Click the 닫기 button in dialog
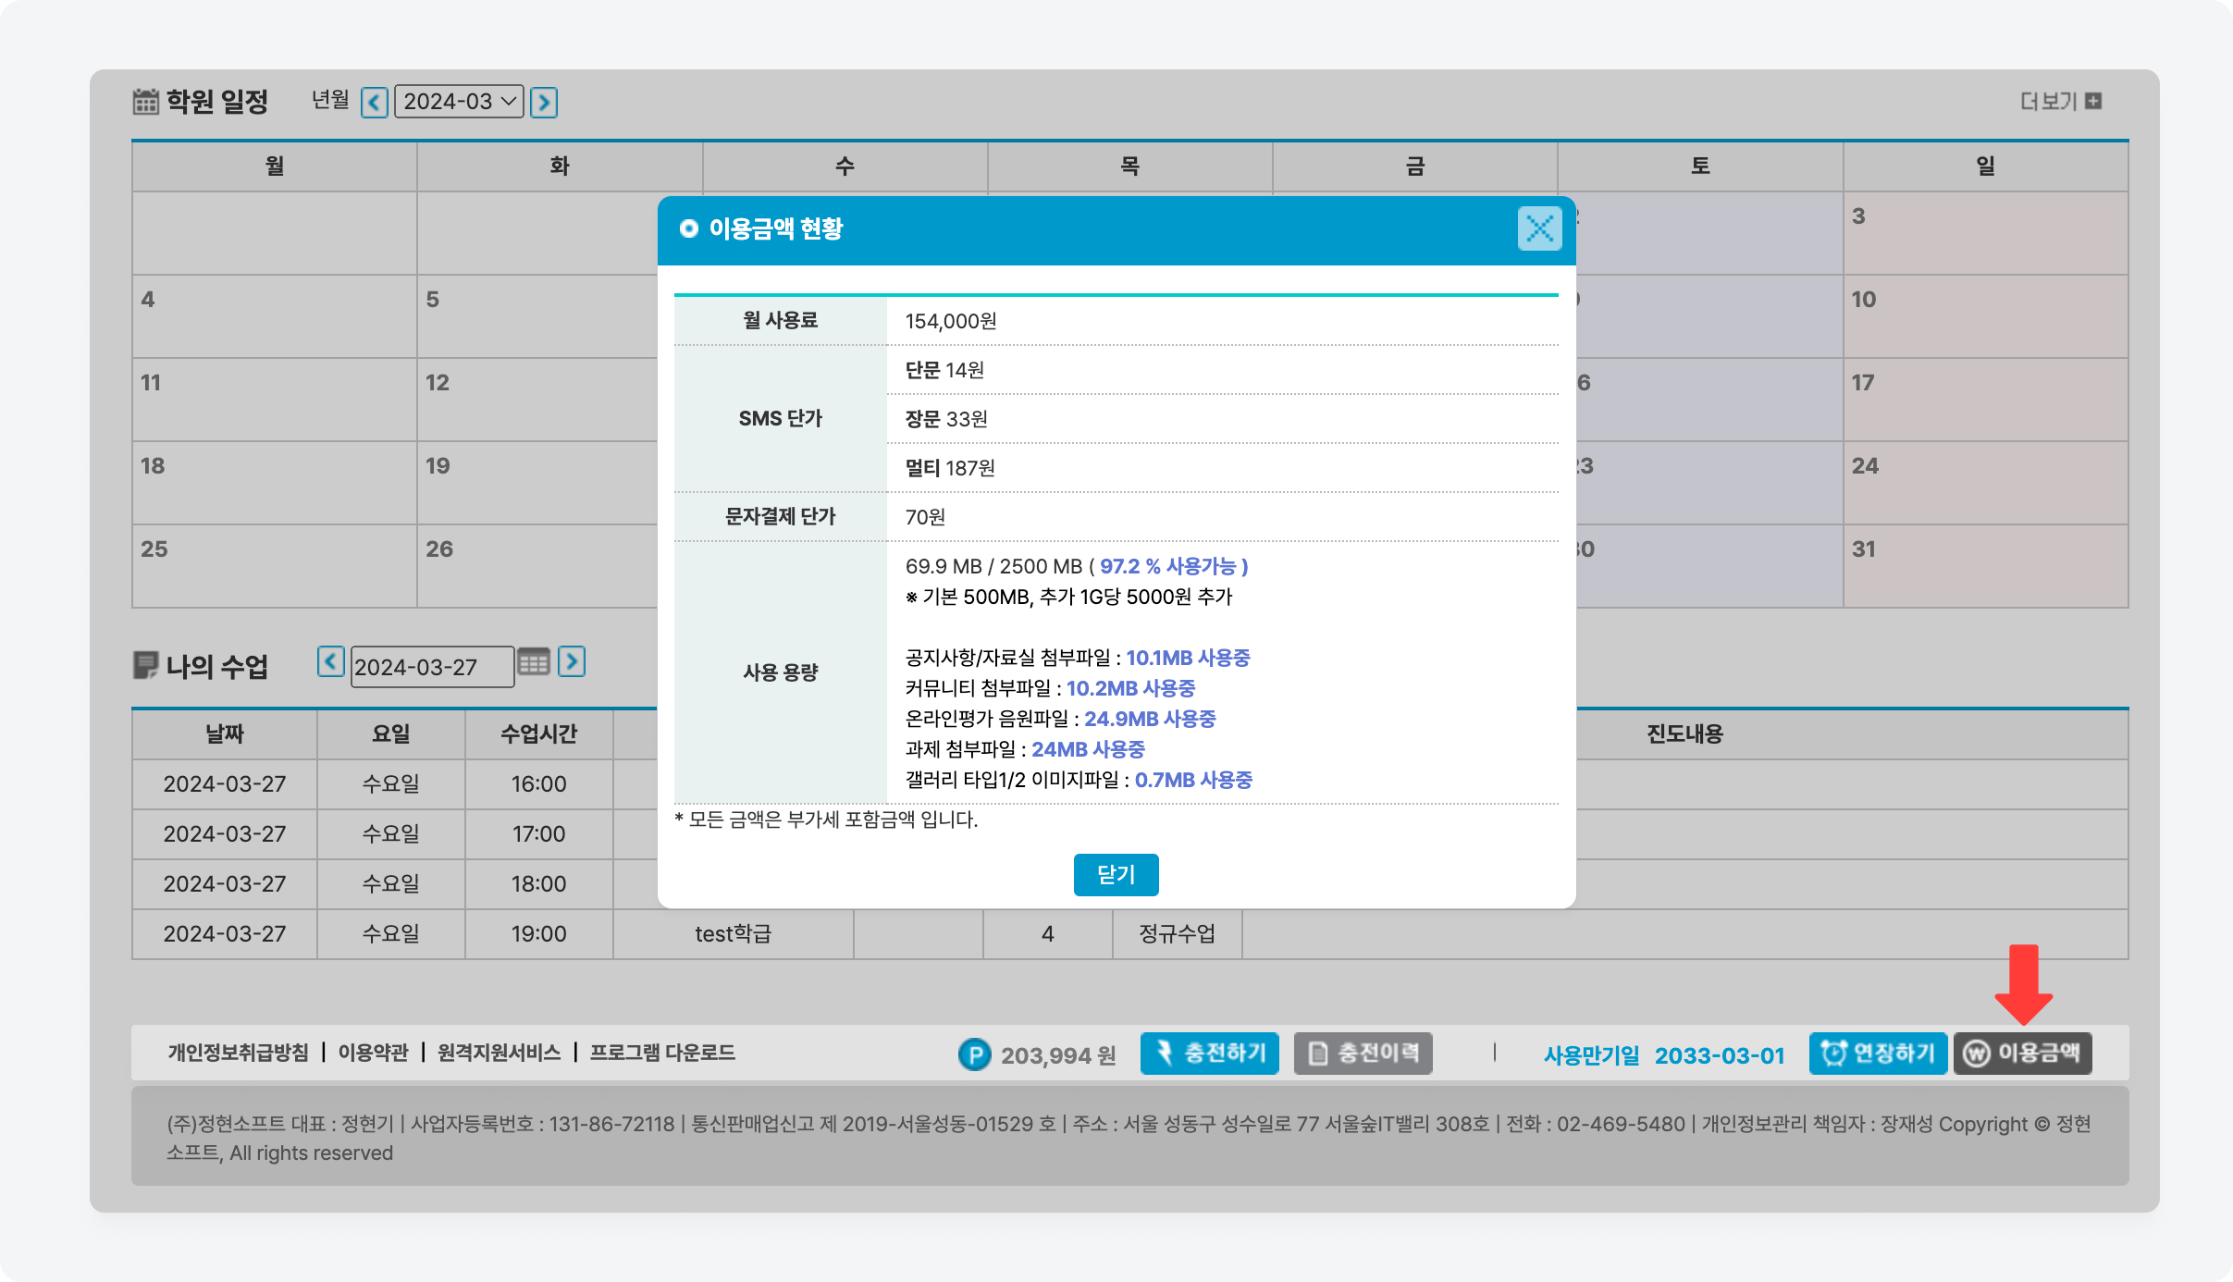The image size is (2233, 1282). [x=1116, y=874]
